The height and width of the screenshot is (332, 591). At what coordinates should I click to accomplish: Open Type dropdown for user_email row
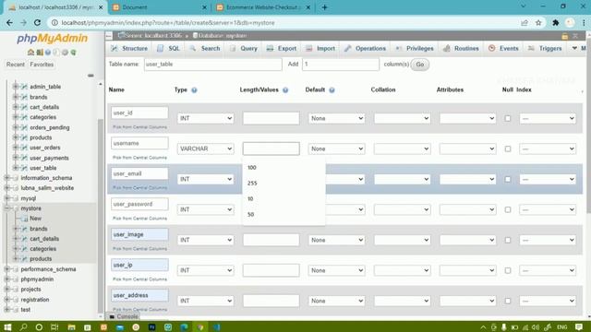205,179
